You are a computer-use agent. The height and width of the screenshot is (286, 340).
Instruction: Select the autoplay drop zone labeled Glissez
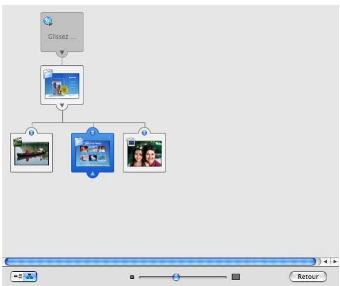point(62,32)
